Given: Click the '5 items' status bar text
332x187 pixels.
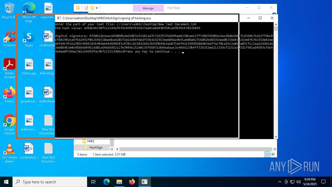Looking at the screenshot, I should [82, 155].
